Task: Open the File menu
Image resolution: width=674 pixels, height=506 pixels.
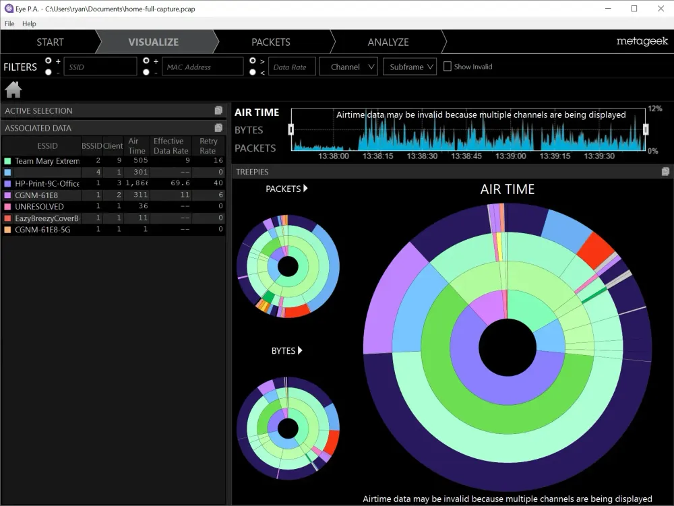Action: coord(9,24)
